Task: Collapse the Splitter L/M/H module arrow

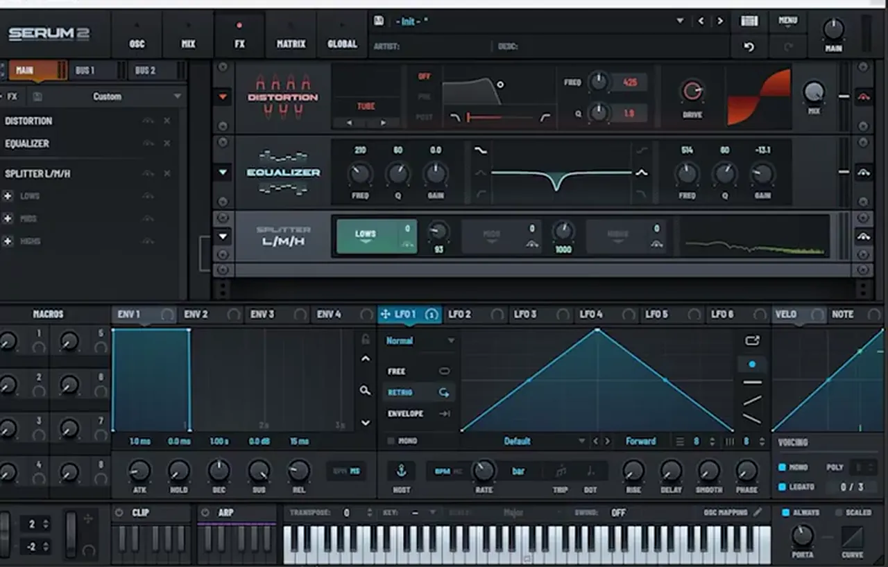Action: coord(223,236)
